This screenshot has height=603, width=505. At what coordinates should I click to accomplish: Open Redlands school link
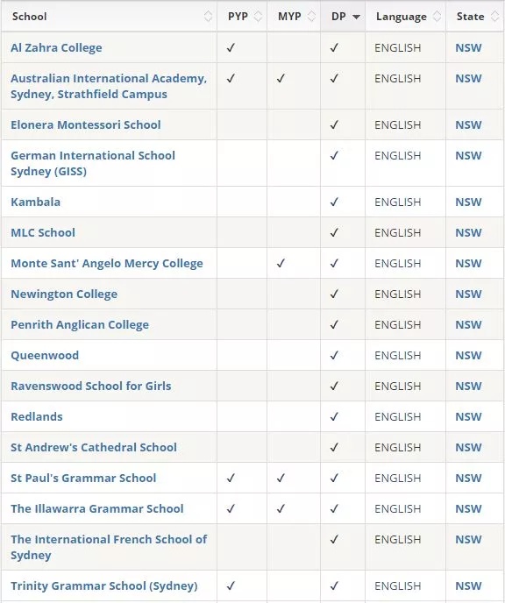coord(37,417)
